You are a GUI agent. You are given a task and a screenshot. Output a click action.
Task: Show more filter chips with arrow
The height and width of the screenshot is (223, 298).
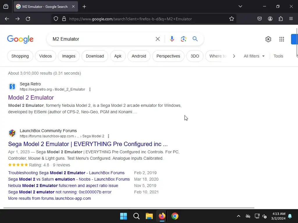pos(234,56)
